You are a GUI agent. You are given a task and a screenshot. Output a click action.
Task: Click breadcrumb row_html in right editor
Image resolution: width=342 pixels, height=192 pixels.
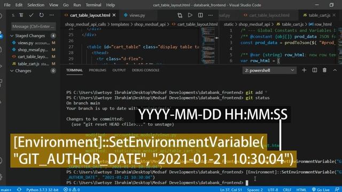[323, 24]
